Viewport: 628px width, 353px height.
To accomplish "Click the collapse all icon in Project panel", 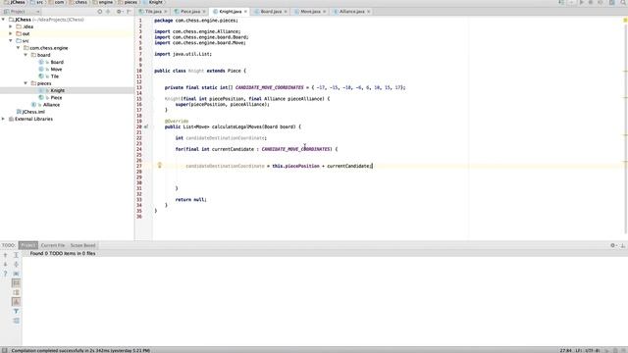I will [108, 12].
